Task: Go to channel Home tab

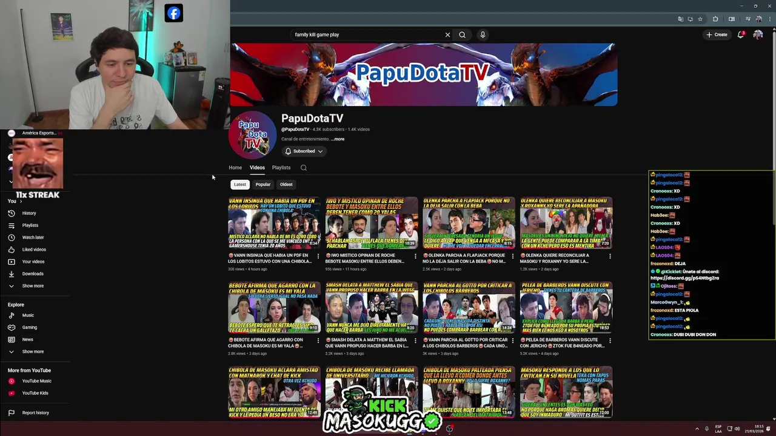Action: point(235,168)
